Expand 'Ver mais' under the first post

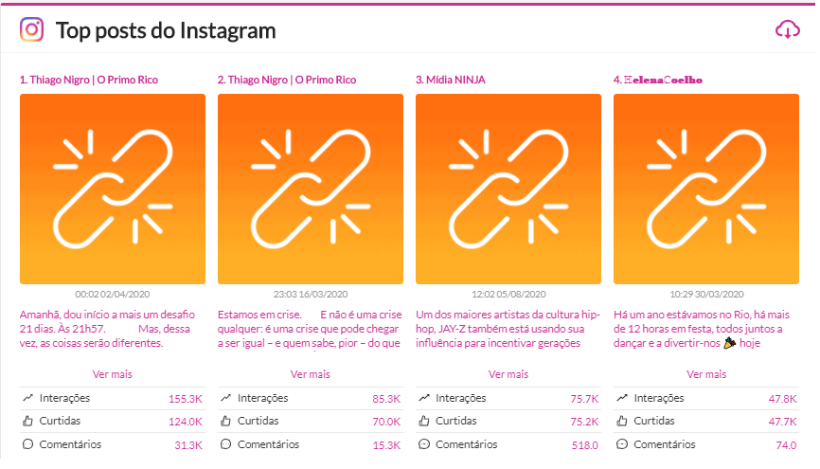[113, 374]
